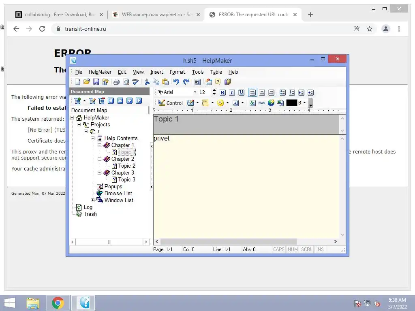415x311 pixels.
Task: Select Topic 2 in tree
Action: pyautogui.click(x=126, y=166)
